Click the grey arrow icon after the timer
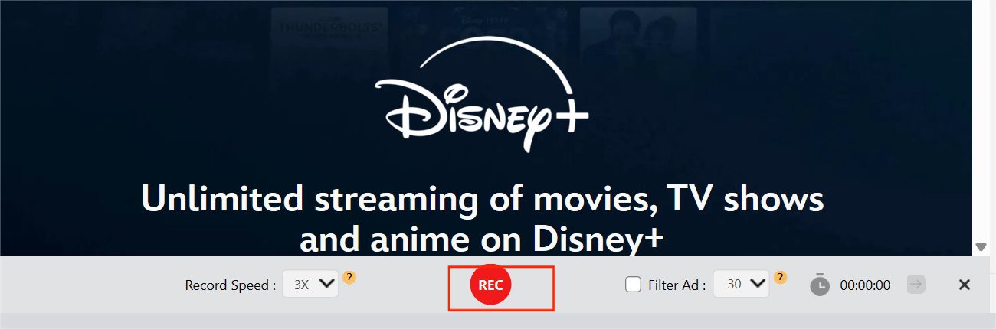The height and width of the screenshot is (329, 996). coord(916,284)
